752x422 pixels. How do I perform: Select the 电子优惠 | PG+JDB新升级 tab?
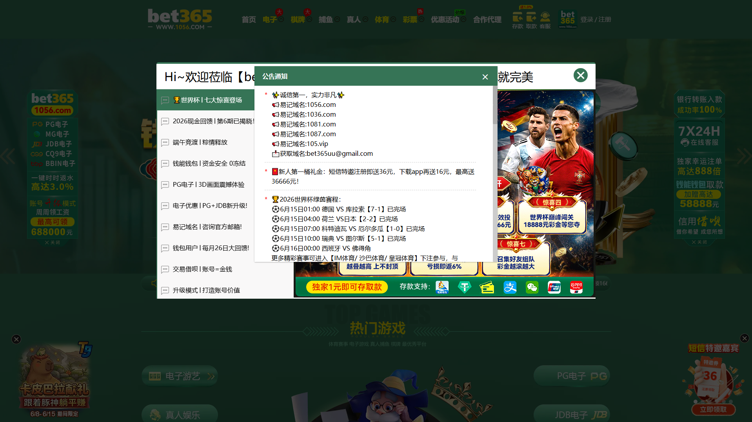pos(206,206)
